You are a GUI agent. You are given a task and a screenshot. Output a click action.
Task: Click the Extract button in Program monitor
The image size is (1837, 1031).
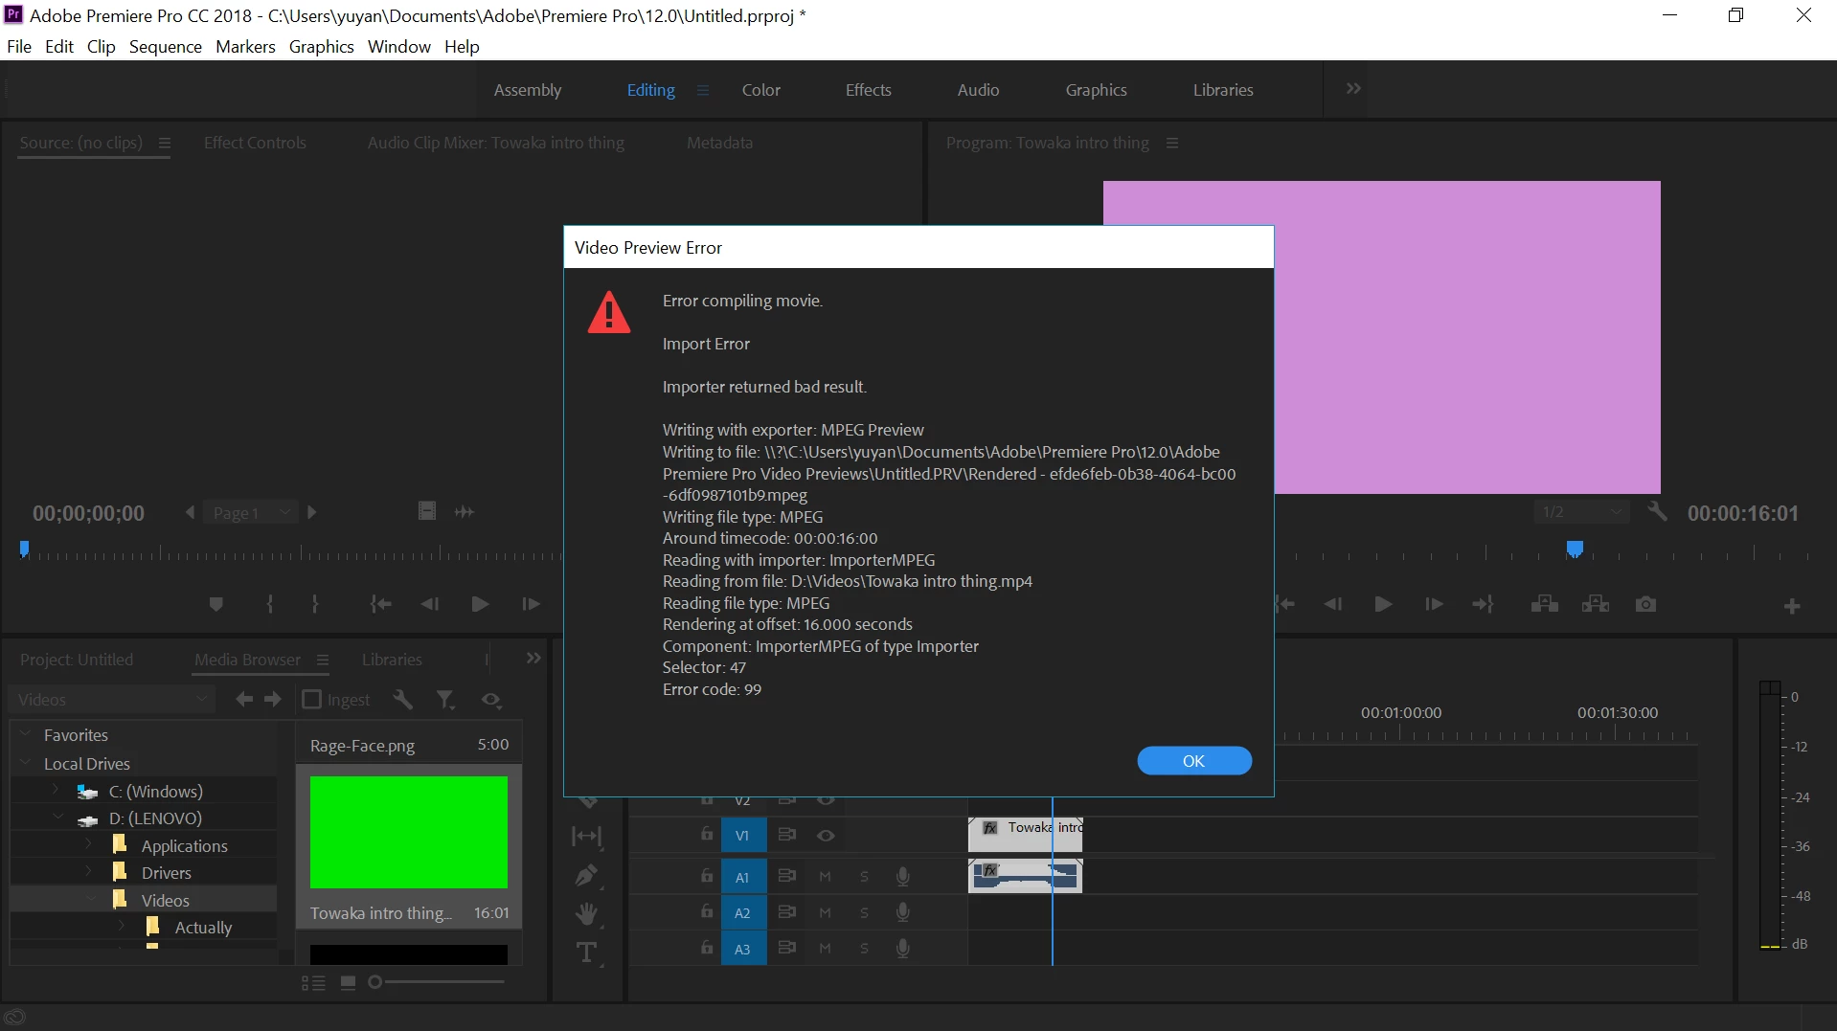(1596, 604)
